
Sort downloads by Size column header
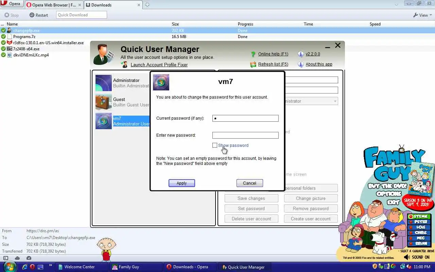coord(175,24)
